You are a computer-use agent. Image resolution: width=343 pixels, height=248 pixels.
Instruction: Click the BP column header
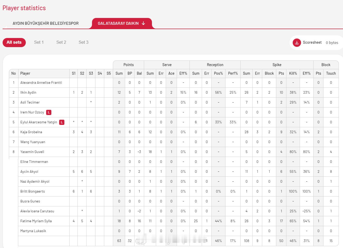[x=130, y=73]
